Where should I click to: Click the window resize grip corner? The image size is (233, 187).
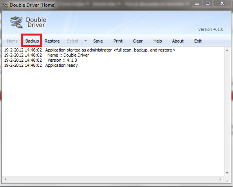coord(228,180)
